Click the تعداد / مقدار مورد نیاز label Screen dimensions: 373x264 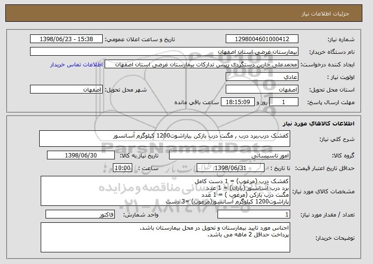(327, 215)
